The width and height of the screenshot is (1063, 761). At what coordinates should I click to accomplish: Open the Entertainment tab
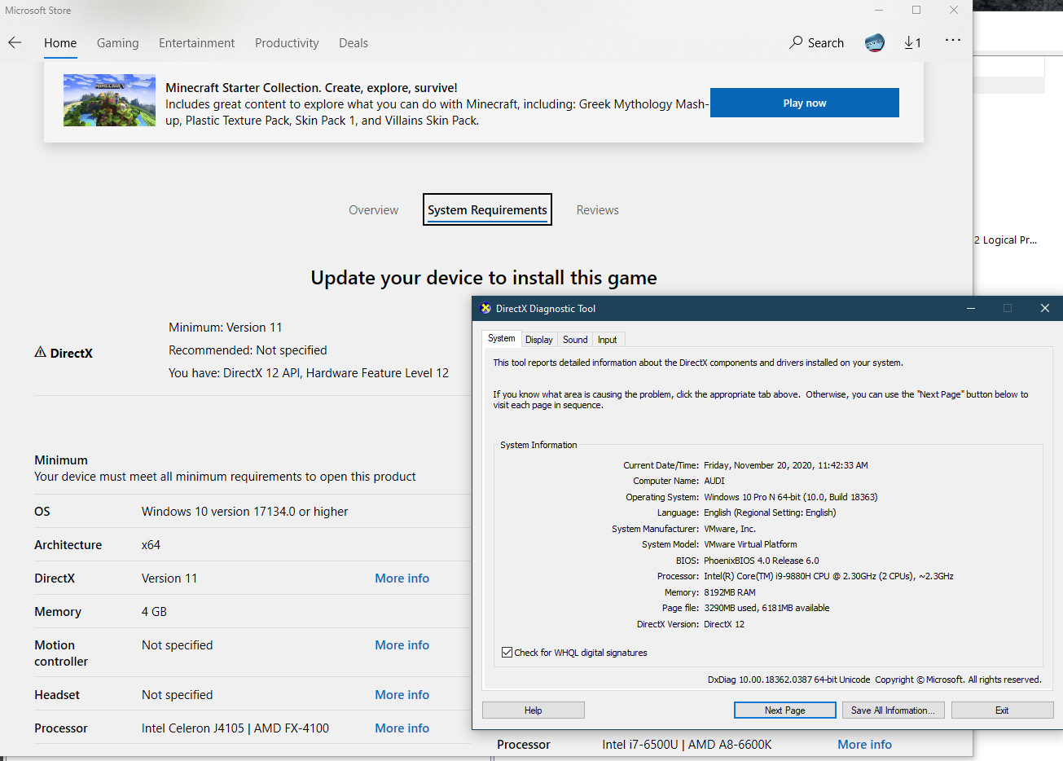click(196, 43)
